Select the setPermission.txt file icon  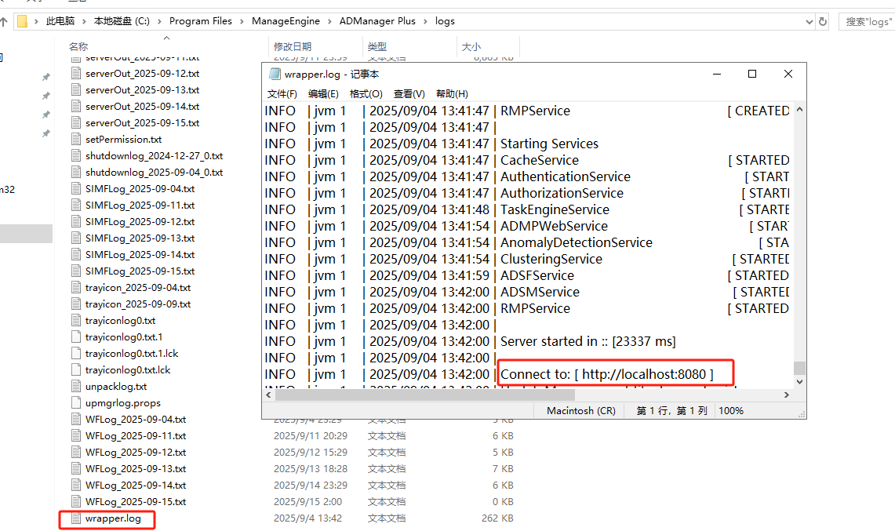click(x=76, y=140)
